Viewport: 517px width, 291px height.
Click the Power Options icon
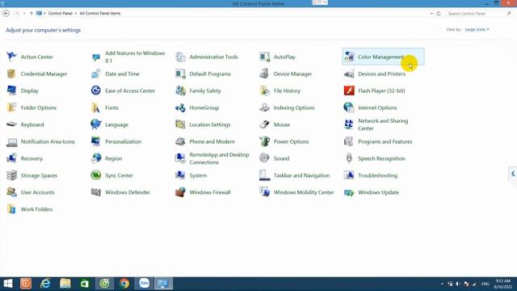point(264,141)
